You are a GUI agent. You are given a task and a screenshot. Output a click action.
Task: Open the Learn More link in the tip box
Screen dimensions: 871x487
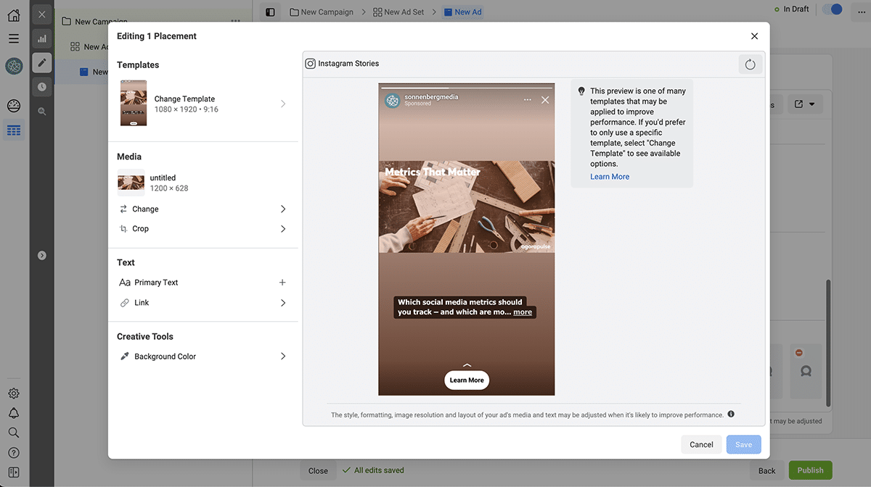click(609, 176)
